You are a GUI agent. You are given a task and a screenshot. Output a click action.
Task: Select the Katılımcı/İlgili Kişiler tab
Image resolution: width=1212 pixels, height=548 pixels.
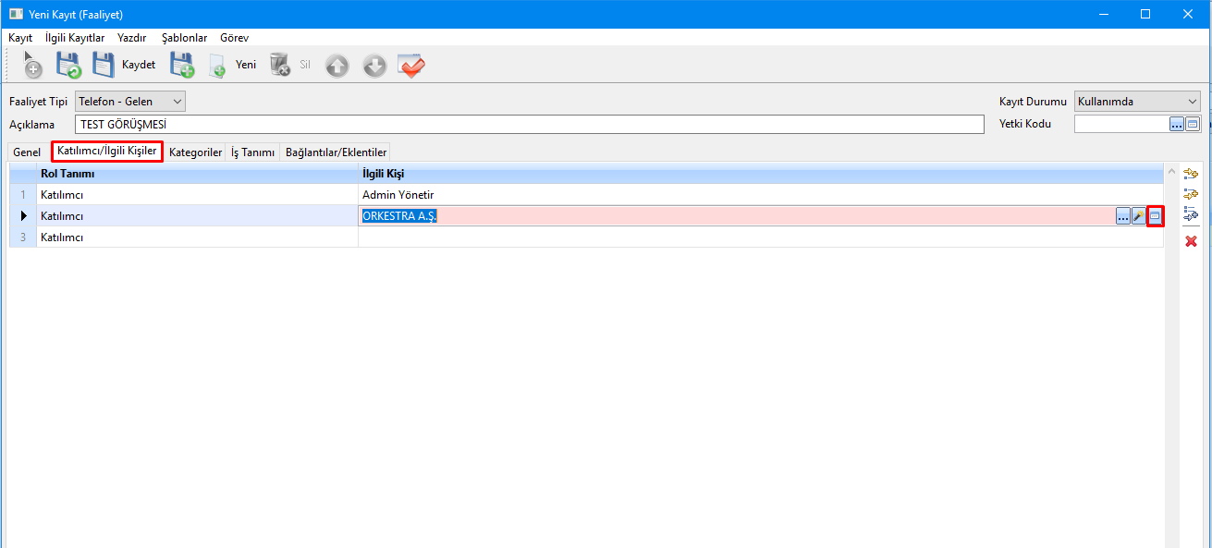tap(107, 152)
